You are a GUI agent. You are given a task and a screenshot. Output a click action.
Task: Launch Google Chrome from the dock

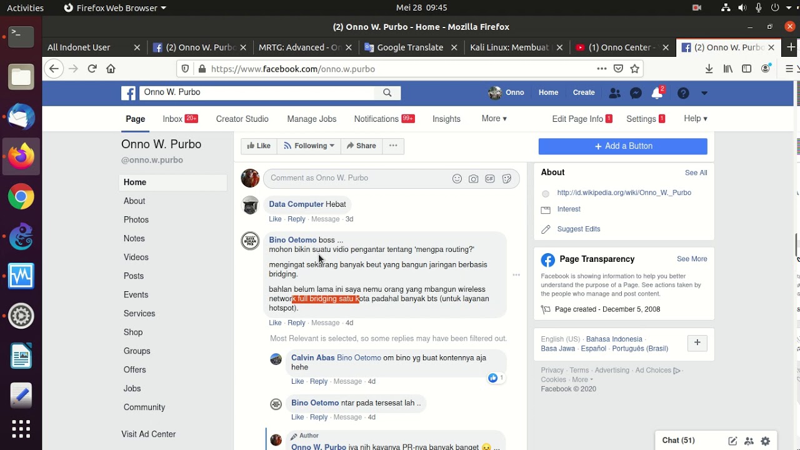click(21, 197)
